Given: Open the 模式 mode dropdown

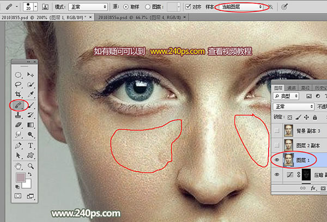Looking at the screenshot, I should (88, 7).
